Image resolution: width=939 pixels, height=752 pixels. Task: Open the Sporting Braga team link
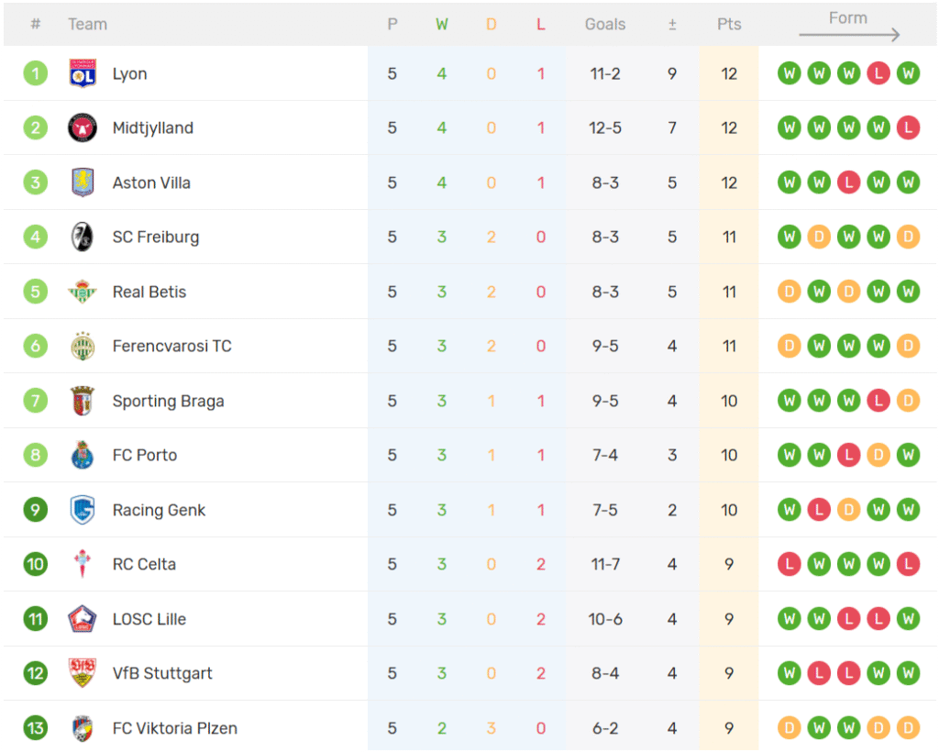click(168, 401)
